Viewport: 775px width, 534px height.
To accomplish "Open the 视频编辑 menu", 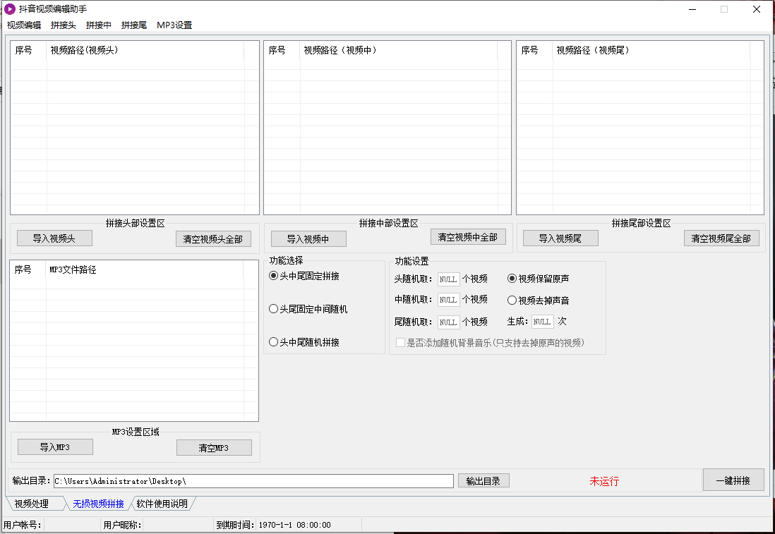I will click(x=24, y=25).
